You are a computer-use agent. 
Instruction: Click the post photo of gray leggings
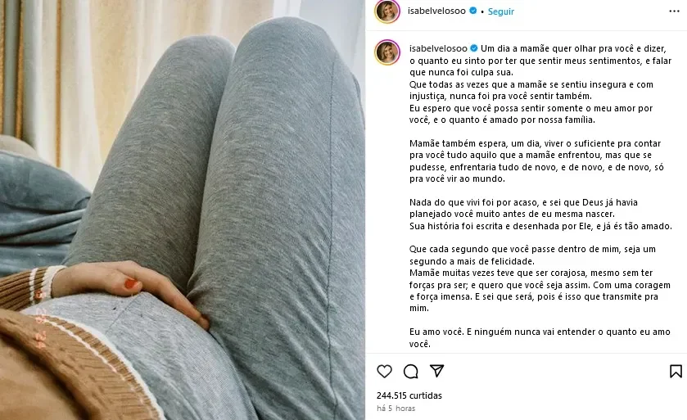183,210
